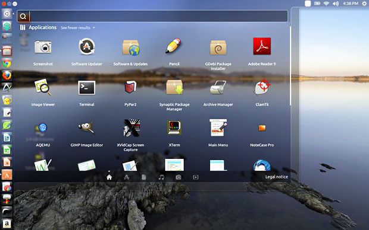Open GDebi Package Installer

pyautogui.click(x=218, y=47)
